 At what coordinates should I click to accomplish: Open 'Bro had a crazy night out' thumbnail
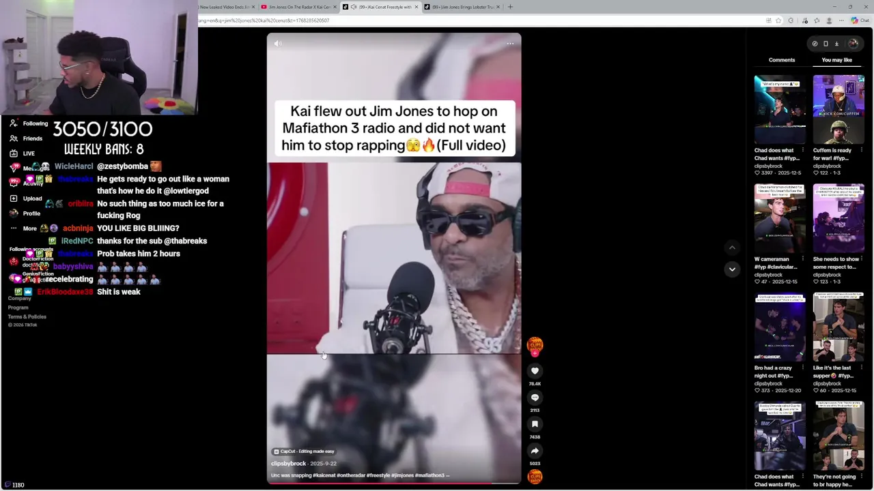click(x=780, y=327)
